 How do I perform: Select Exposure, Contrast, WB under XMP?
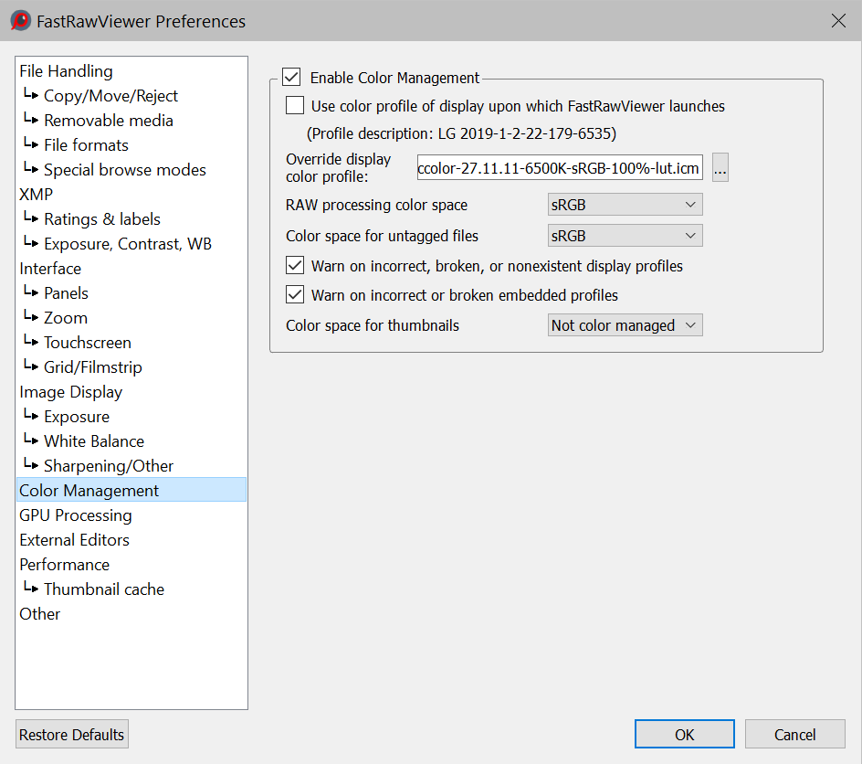pyautogui.click(x=127, y=244)
